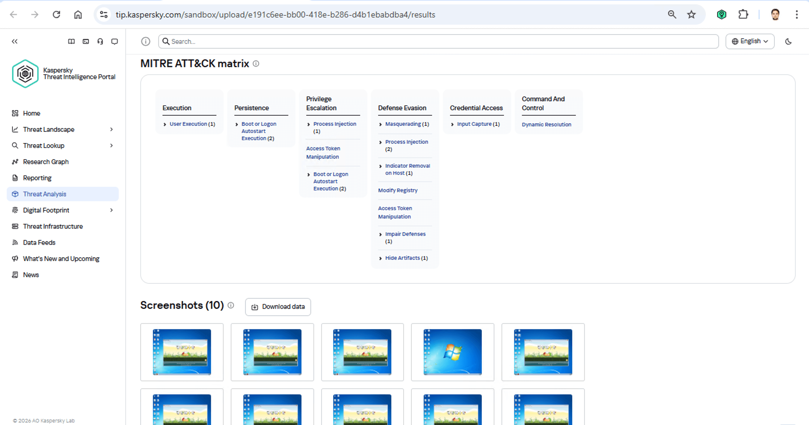Image resolution: width=809 pixels, height=425 pixels.
Task: Click the book documentation icon in sidebar
Action: click(x=71, y=41)
